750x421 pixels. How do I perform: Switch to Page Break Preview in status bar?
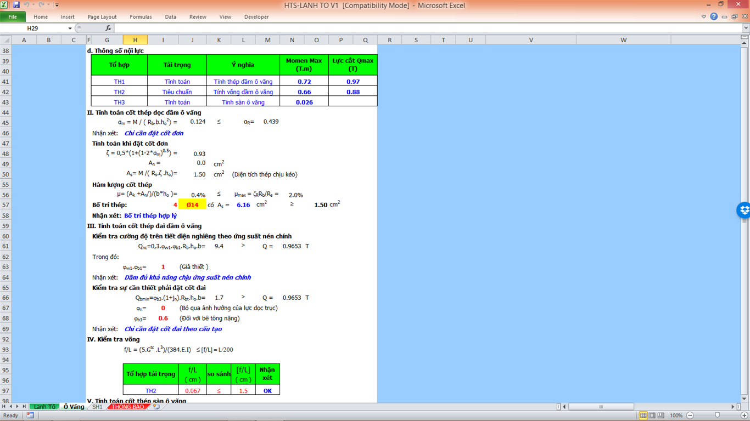point(661,416)
